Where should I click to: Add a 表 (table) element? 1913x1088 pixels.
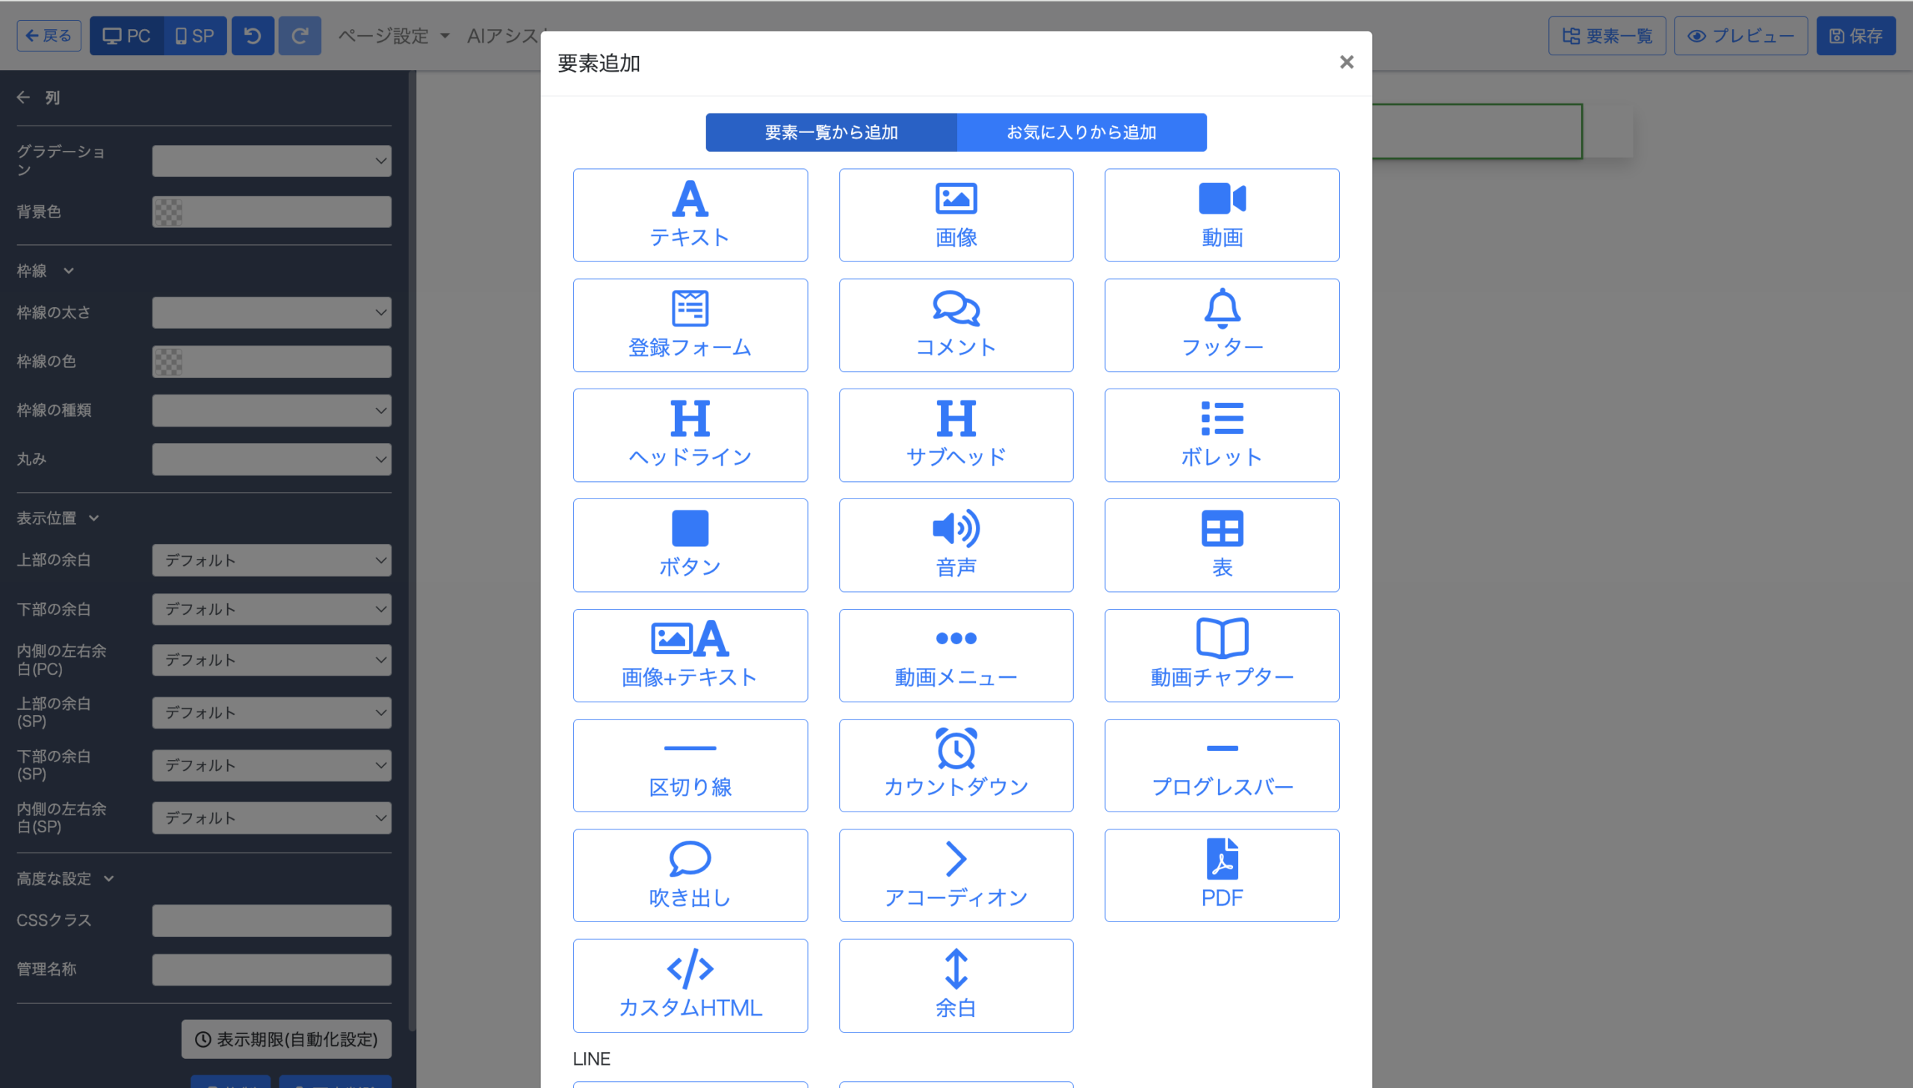pos(1221,545)
